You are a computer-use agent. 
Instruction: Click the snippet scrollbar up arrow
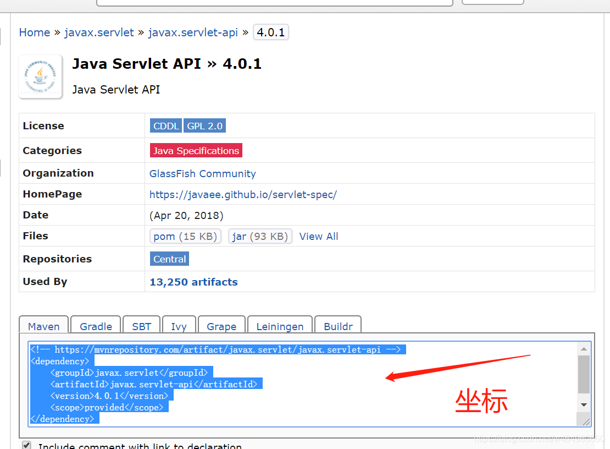pyautogui.click(x=584, y=348)
